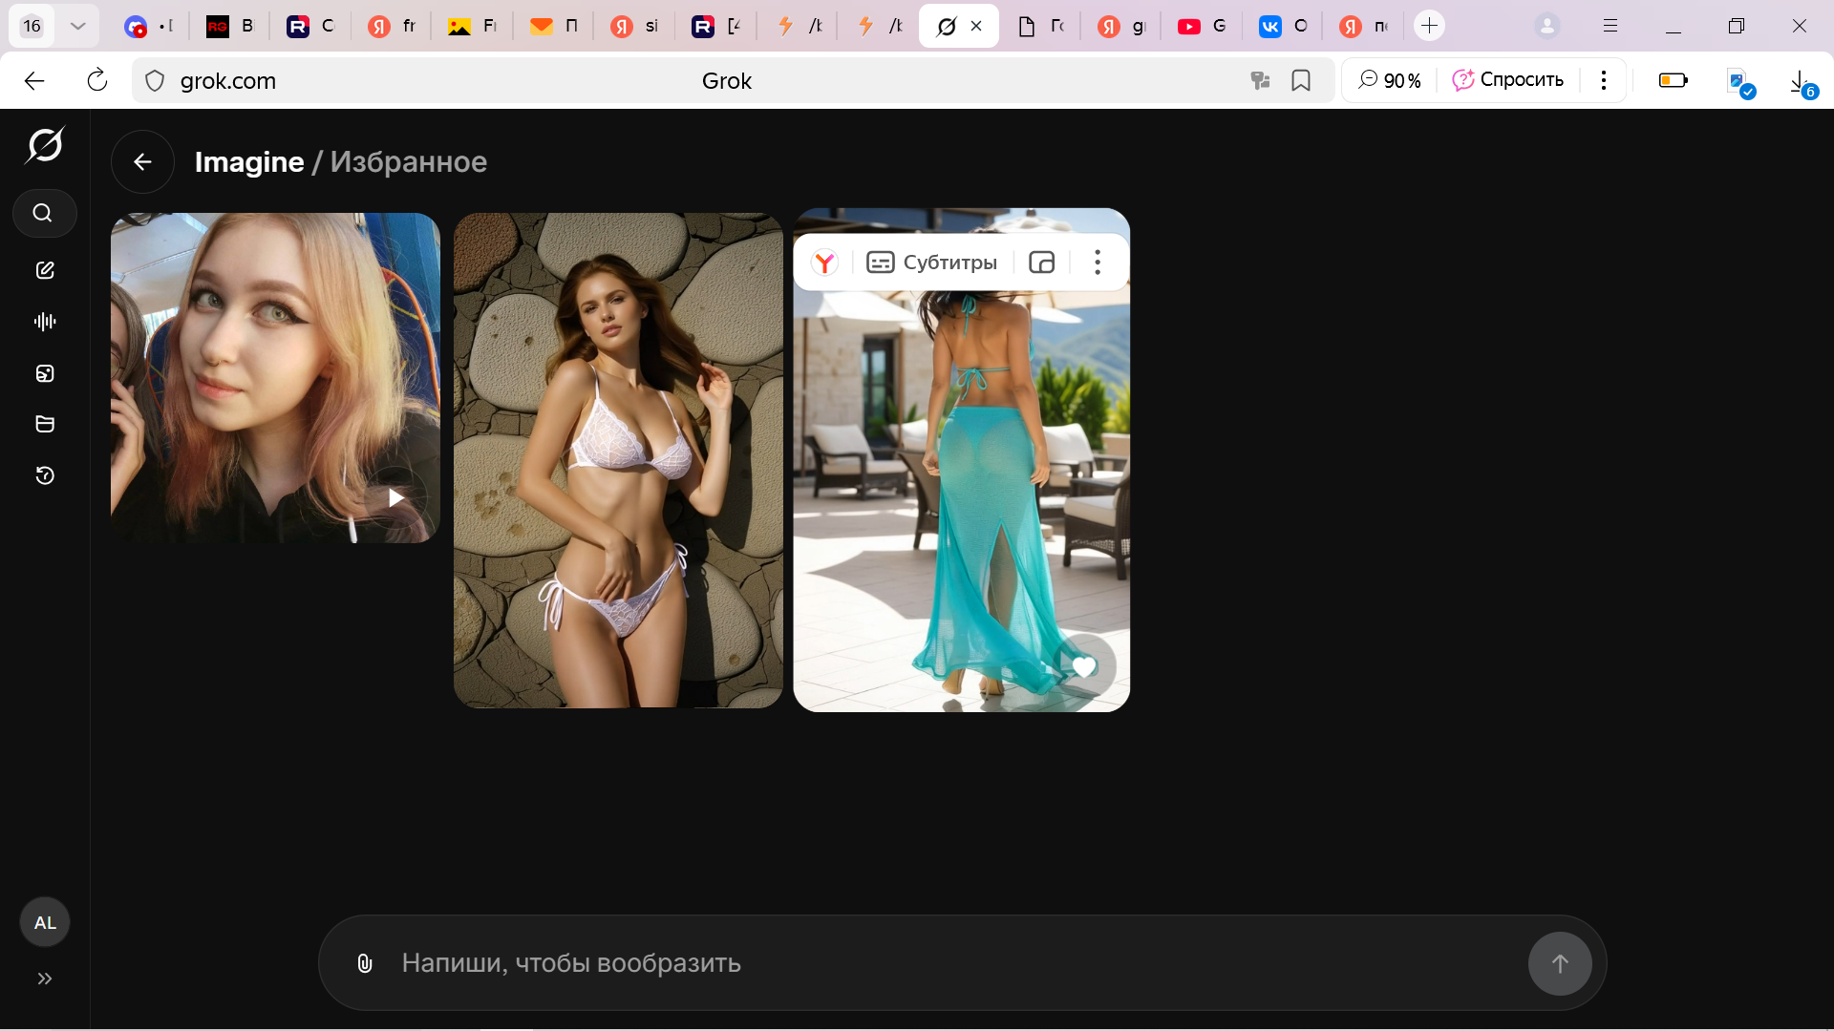Open chat history icon in sidebar

pos(45,475)
